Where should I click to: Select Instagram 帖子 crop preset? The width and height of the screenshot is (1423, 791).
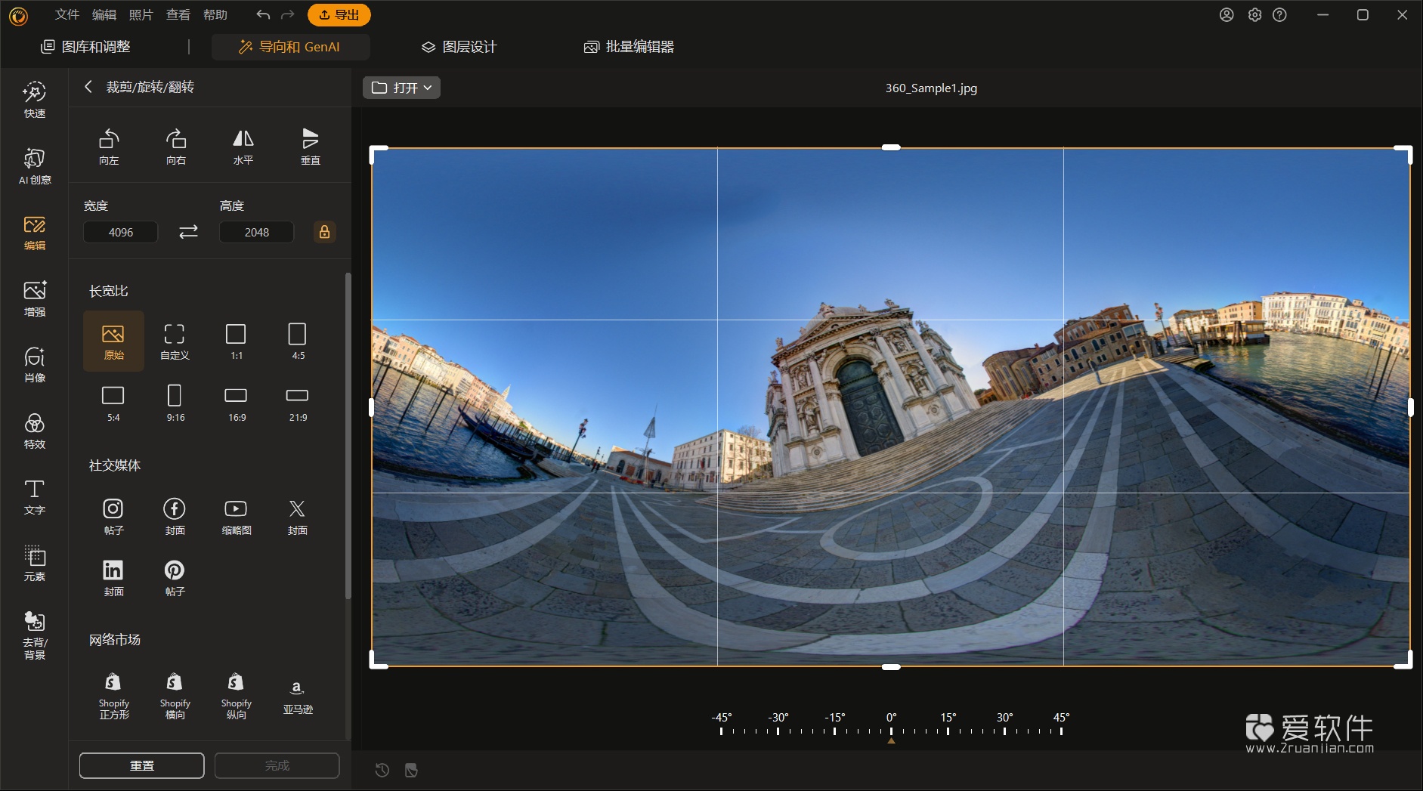[x=113, y=516]
